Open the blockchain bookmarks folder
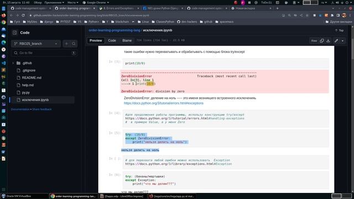354x199 pixels. 120,22
